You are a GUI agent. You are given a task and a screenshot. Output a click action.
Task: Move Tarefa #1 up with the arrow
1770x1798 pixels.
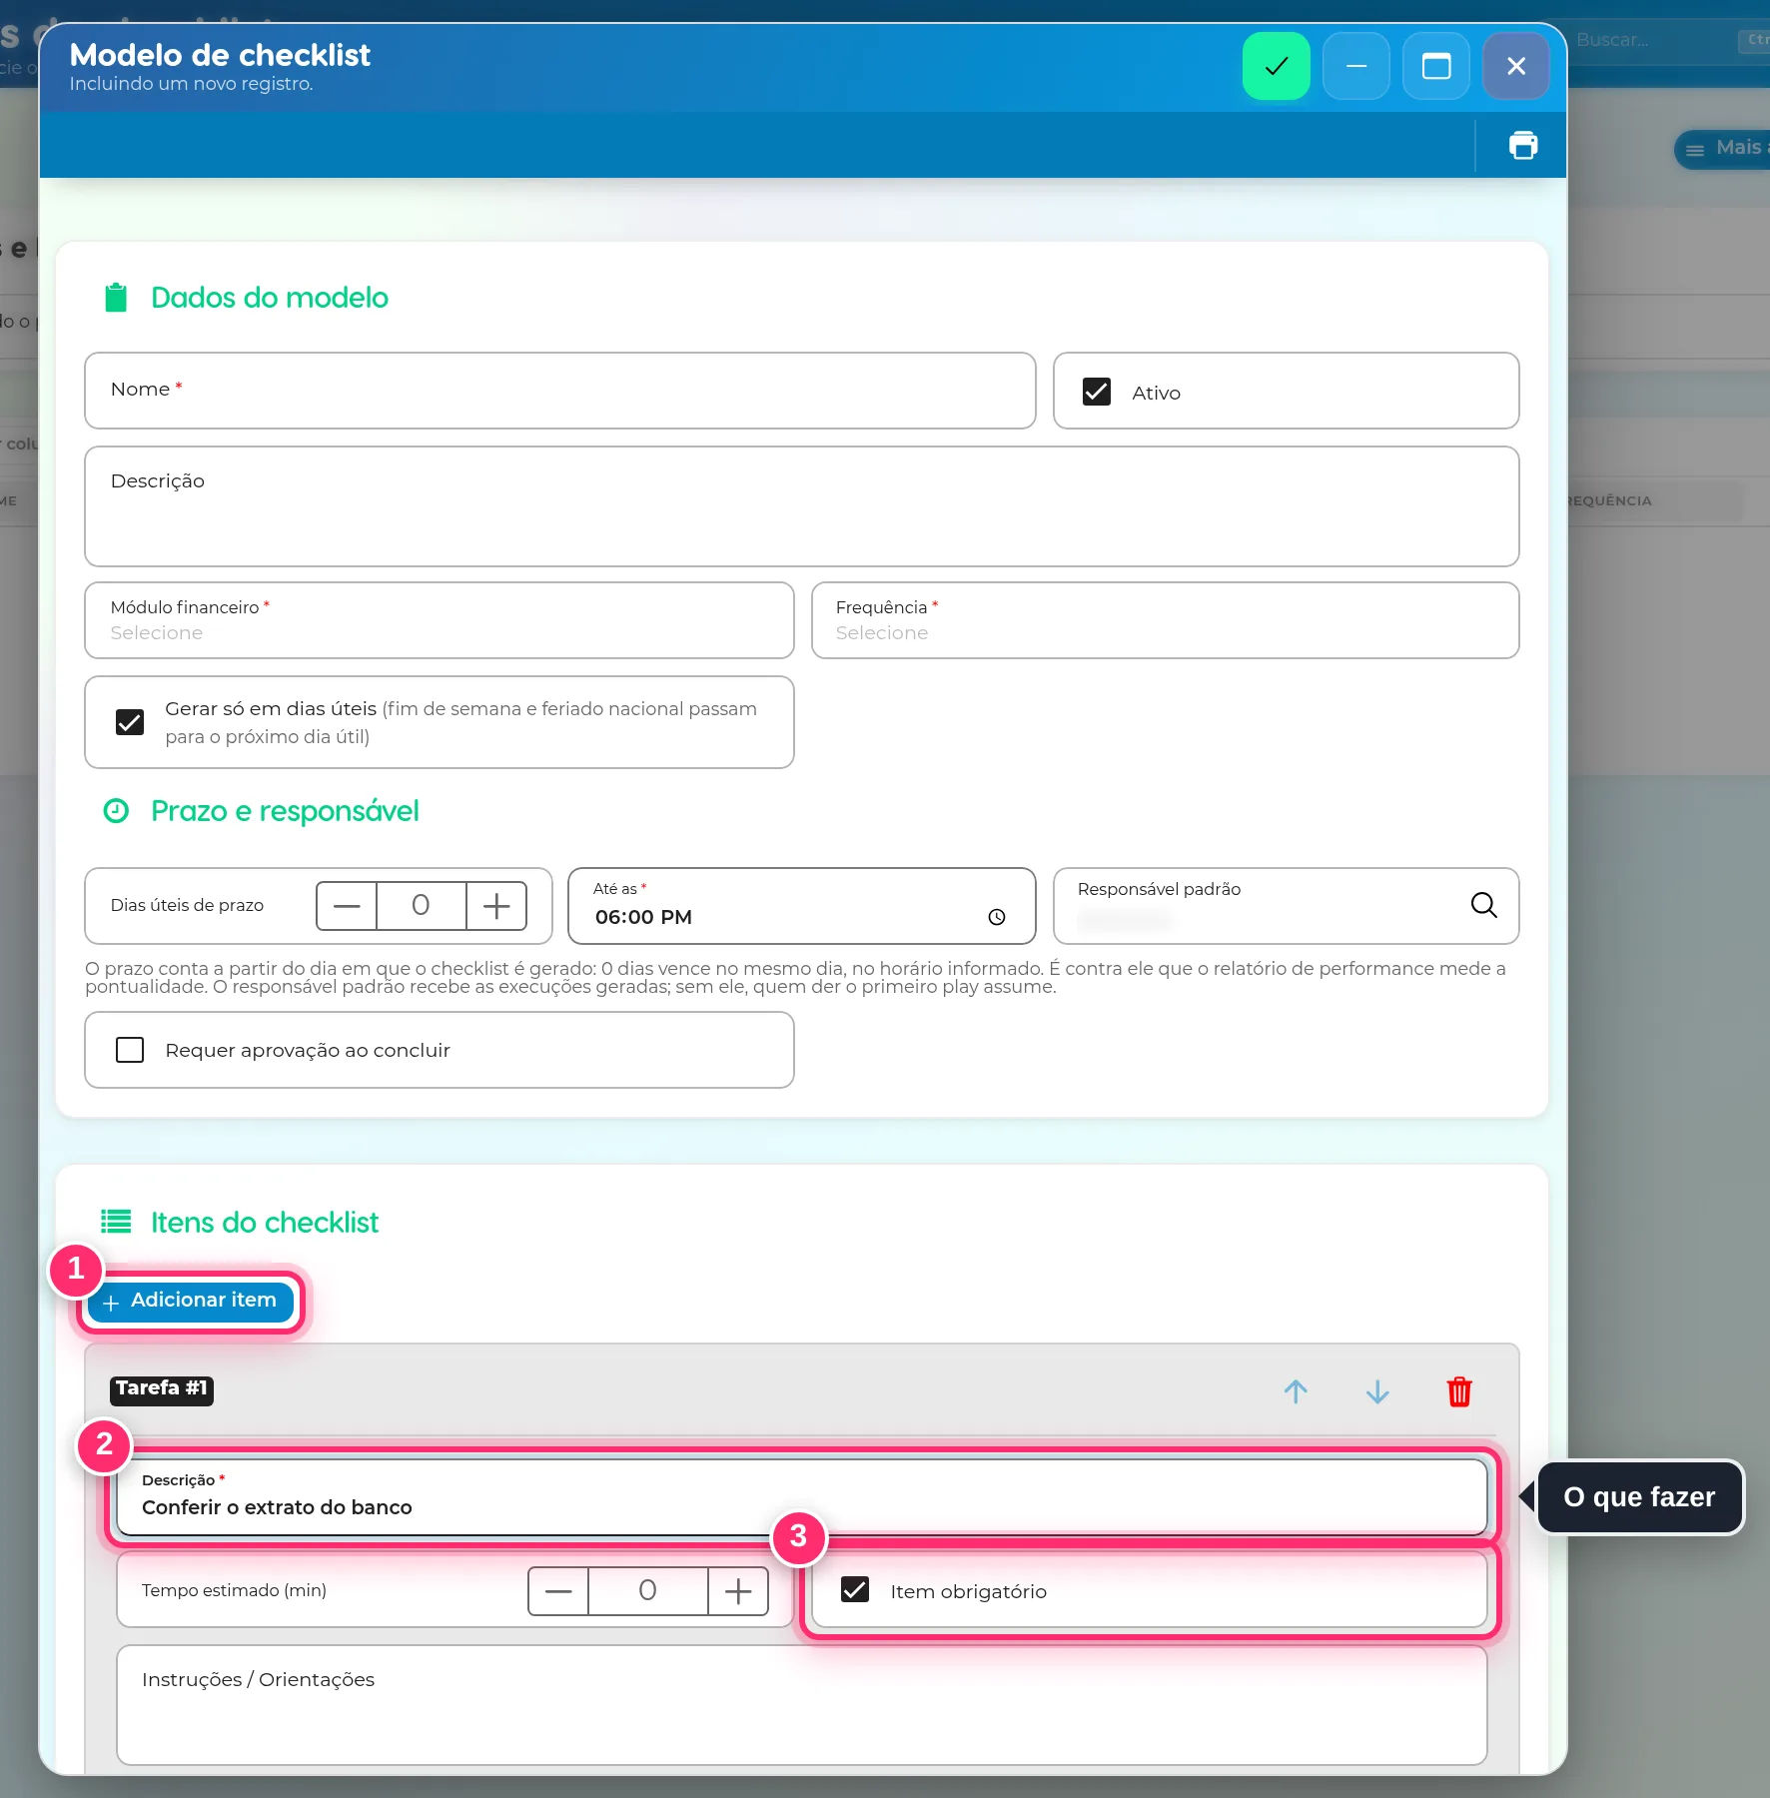click(1296, 1391)
